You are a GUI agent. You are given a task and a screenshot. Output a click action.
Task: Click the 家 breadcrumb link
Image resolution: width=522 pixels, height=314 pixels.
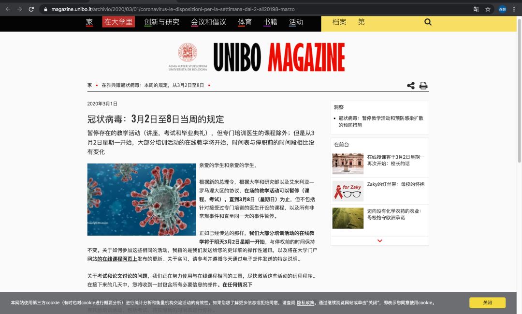pyautogui.click(x=89, y=85)
